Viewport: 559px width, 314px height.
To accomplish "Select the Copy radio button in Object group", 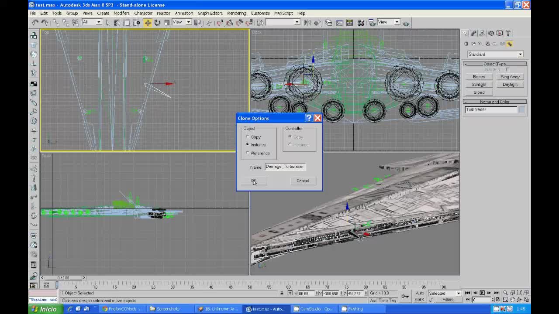I will (248, 137).
